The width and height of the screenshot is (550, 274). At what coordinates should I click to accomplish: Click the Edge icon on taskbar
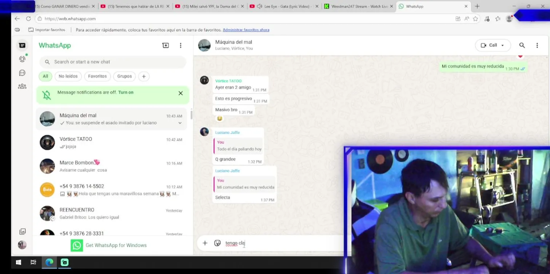50,262
